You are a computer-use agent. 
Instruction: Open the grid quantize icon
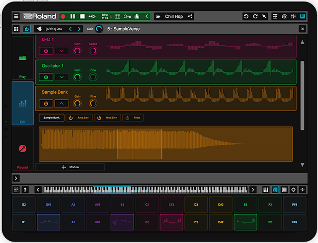[117, 16]
